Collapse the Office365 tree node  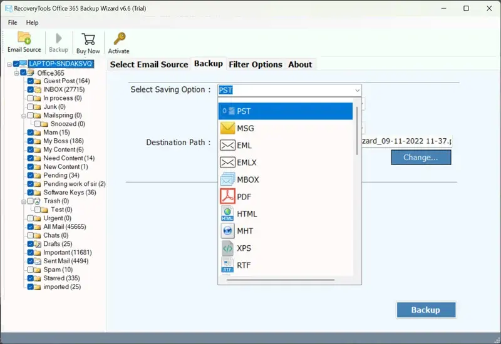(16, 73)
